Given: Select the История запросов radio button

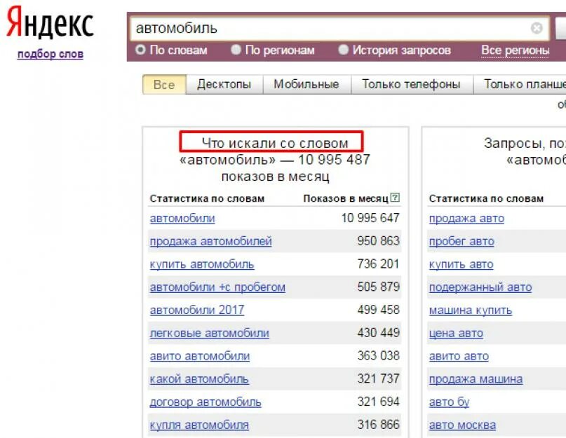Looking at the screenshot, I should (343, 50).
